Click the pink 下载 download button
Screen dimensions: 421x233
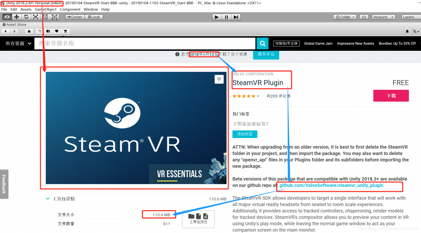tap(391, 96)
